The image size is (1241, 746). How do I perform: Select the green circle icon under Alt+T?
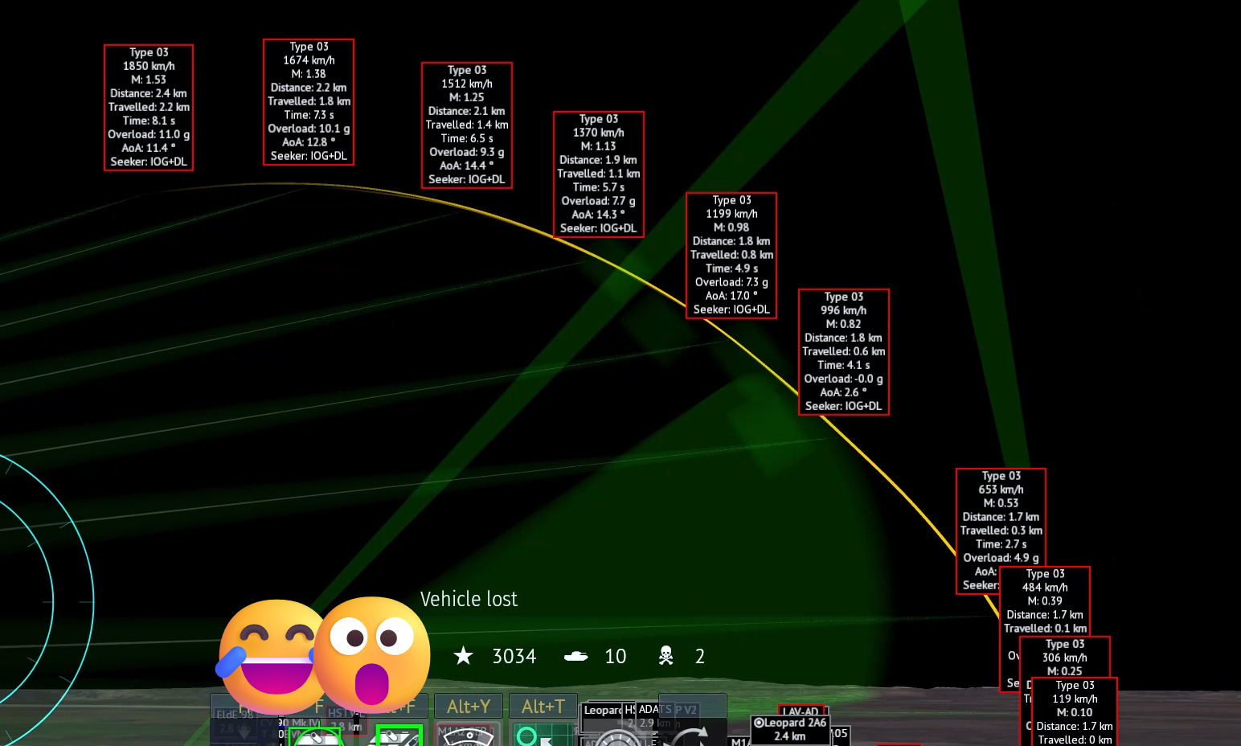pos(526,736)
